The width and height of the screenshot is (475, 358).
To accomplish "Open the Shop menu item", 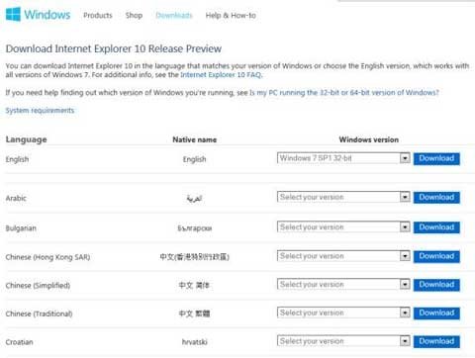I will (134, 16).
